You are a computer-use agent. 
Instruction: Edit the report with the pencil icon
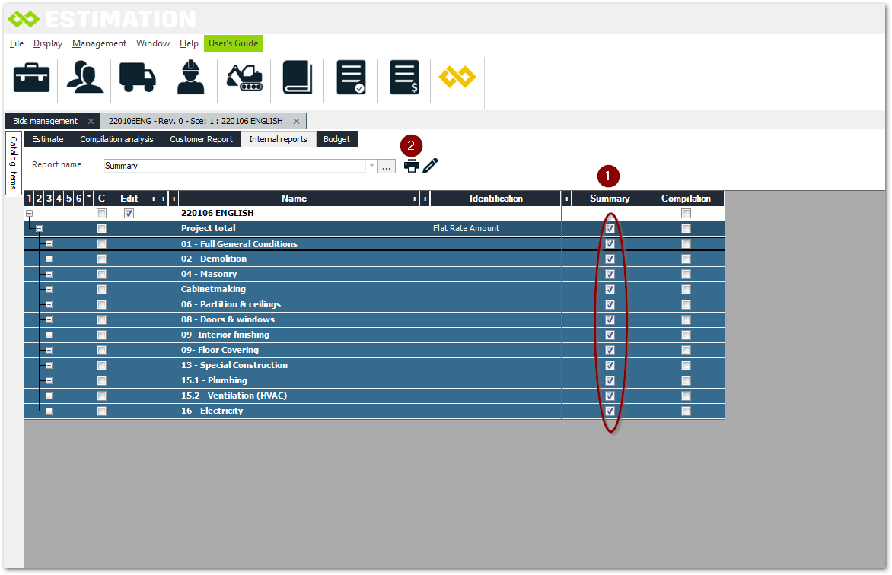(430, 166)
